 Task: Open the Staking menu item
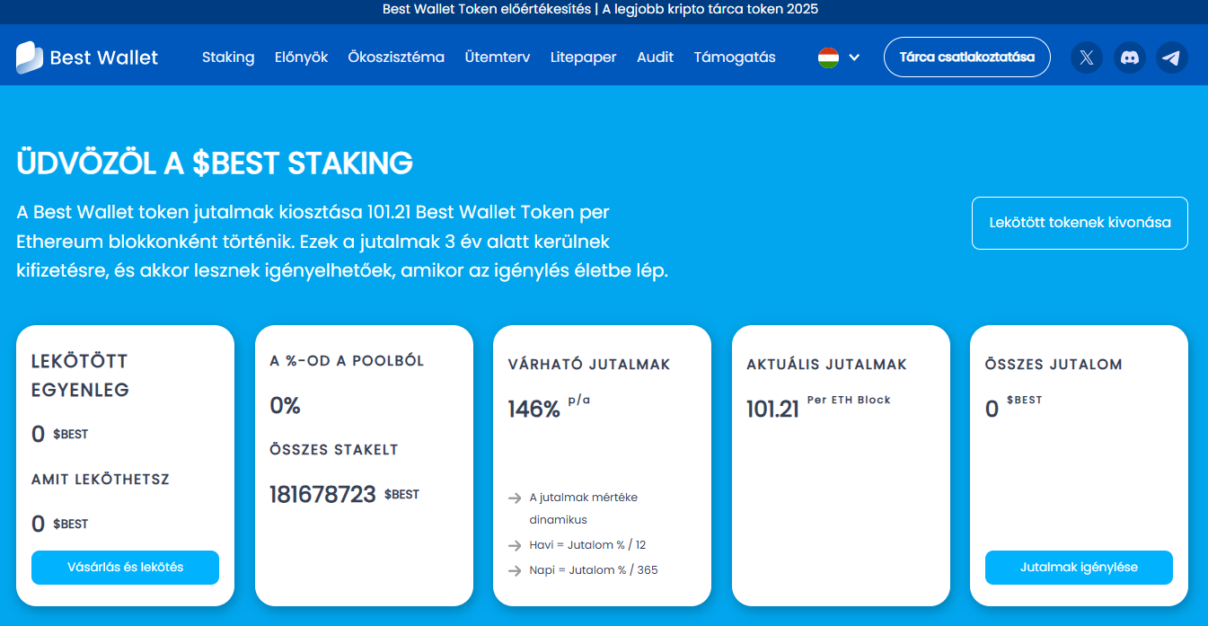coord(228,57)
